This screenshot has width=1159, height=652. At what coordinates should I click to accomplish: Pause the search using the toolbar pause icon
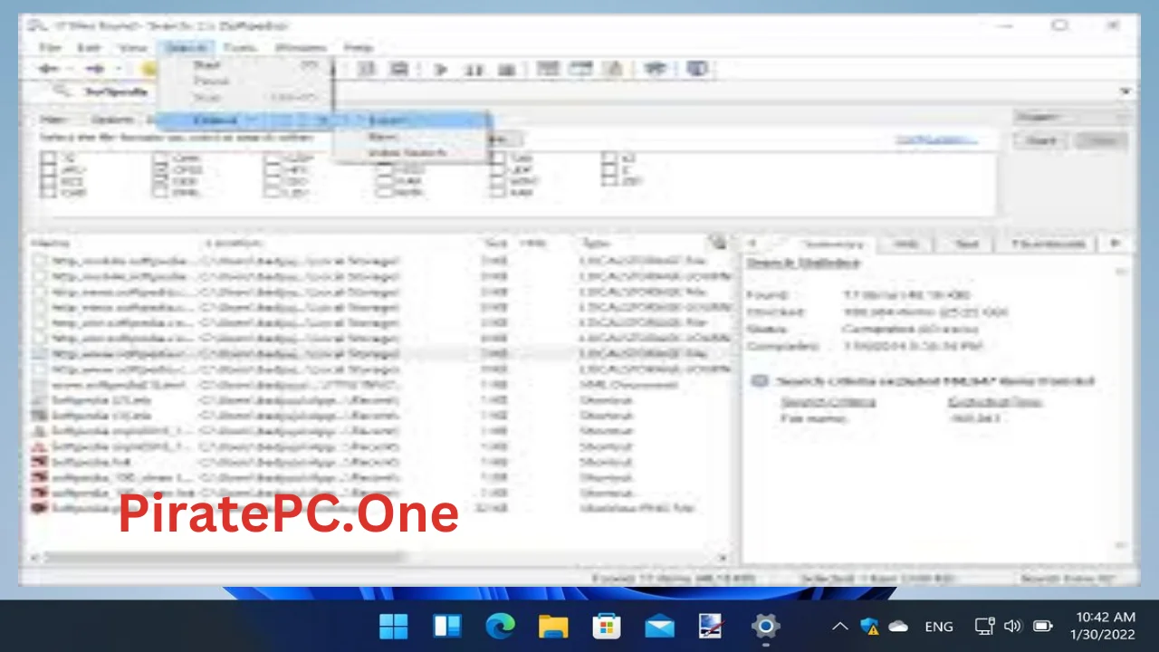(474, 70)
